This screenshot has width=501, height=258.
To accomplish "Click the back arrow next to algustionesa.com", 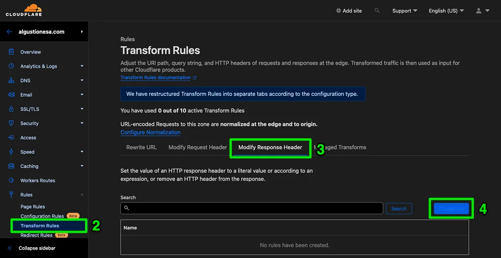I will tap(9, 32).
